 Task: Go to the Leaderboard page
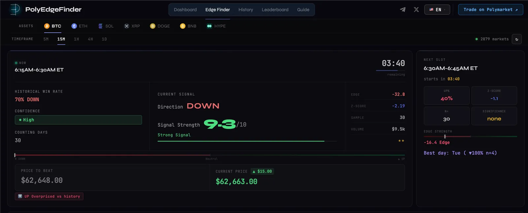click(275, 10)
